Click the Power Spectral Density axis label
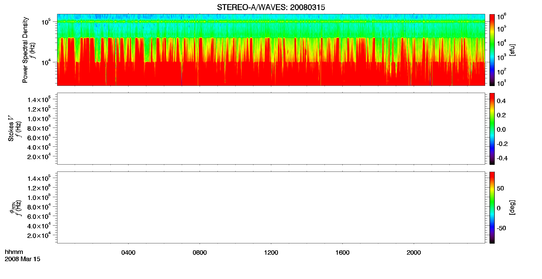The height and width of the screenshot is (279, 542). tap(25, 50)
